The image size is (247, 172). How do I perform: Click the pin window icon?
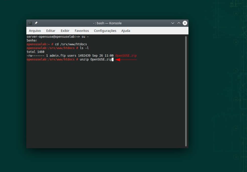click(36, 23)
